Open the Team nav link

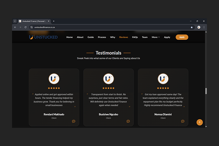(x=145, y=37)
